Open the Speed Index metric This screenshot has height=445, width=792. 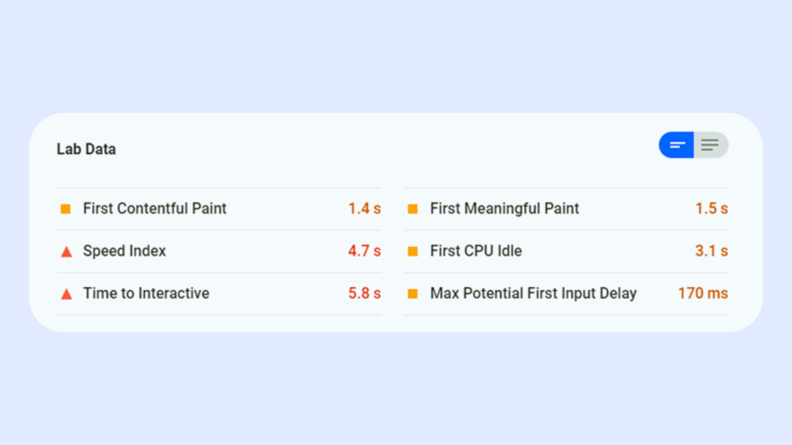(x=124, y=251)
